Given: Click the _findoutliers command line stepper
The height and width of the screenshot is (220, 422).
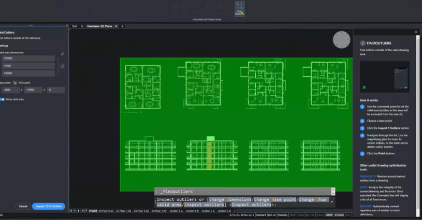Looking at the screenshot, I should [333, 192].
